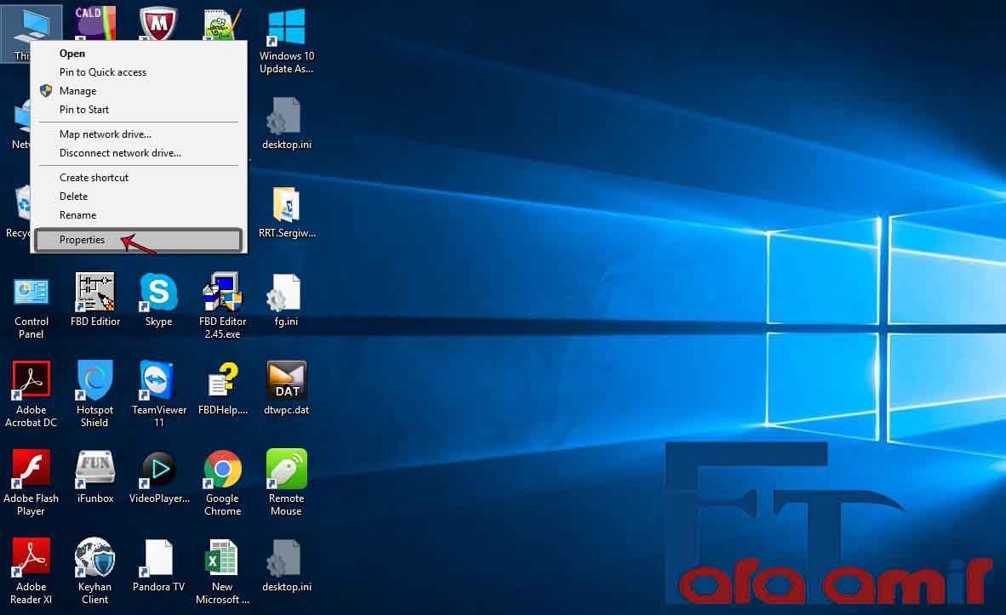The width and height of the screenshot is (1006, 615).
Task: Select the New Microsoft Excel file icon
Action: click(222, 558)
